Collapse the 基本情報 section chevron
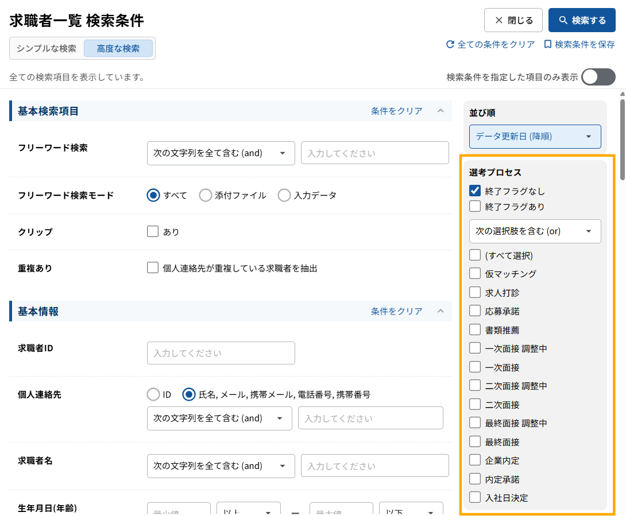Viewport: 626px width, 516px height. coord(440,311)
